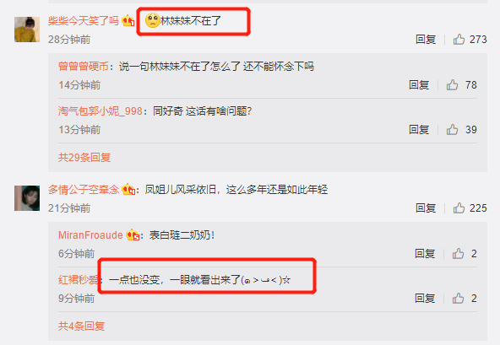The height and width of the screenshot is (345, 500).
Task: Click crown badge next to 柴柴今天笑了吗
Action: [128, 20]
